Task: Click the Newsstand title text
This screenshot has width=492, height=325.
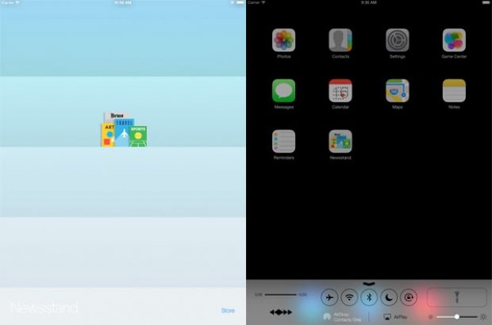Action: point(44,308)
